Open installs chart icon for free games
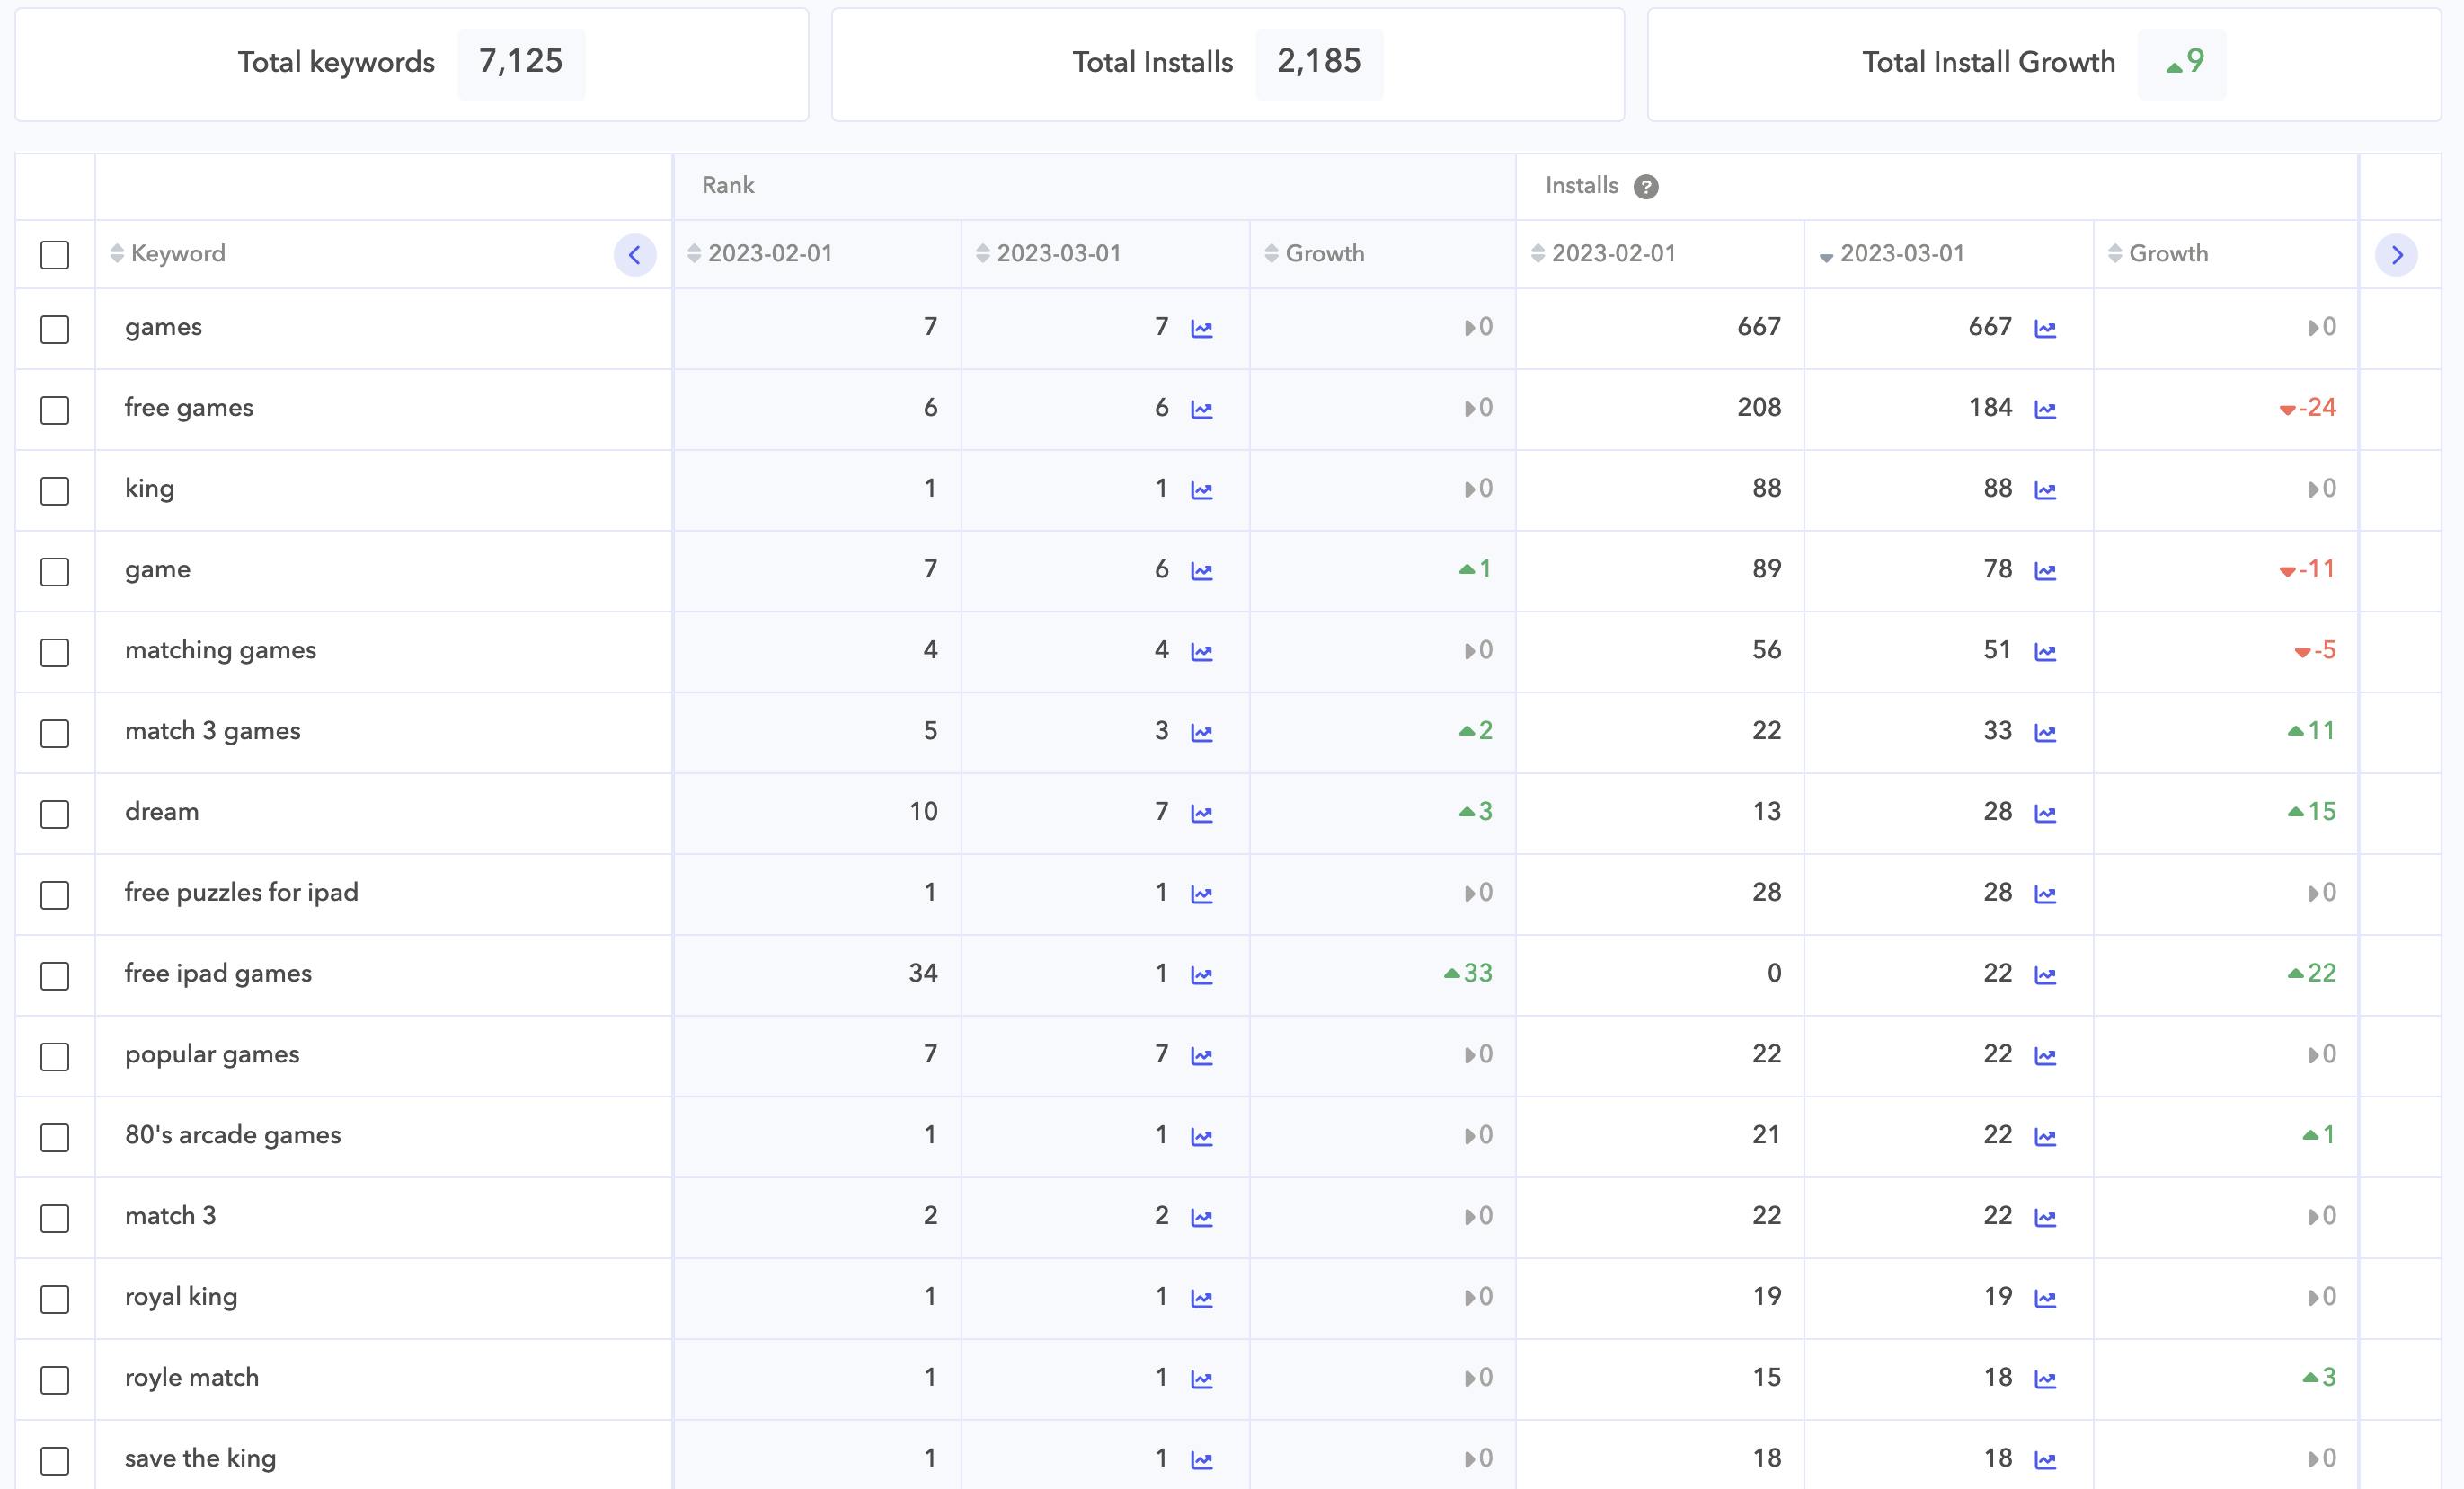Screen dimensions: 2464x1489 point(2045,410)
